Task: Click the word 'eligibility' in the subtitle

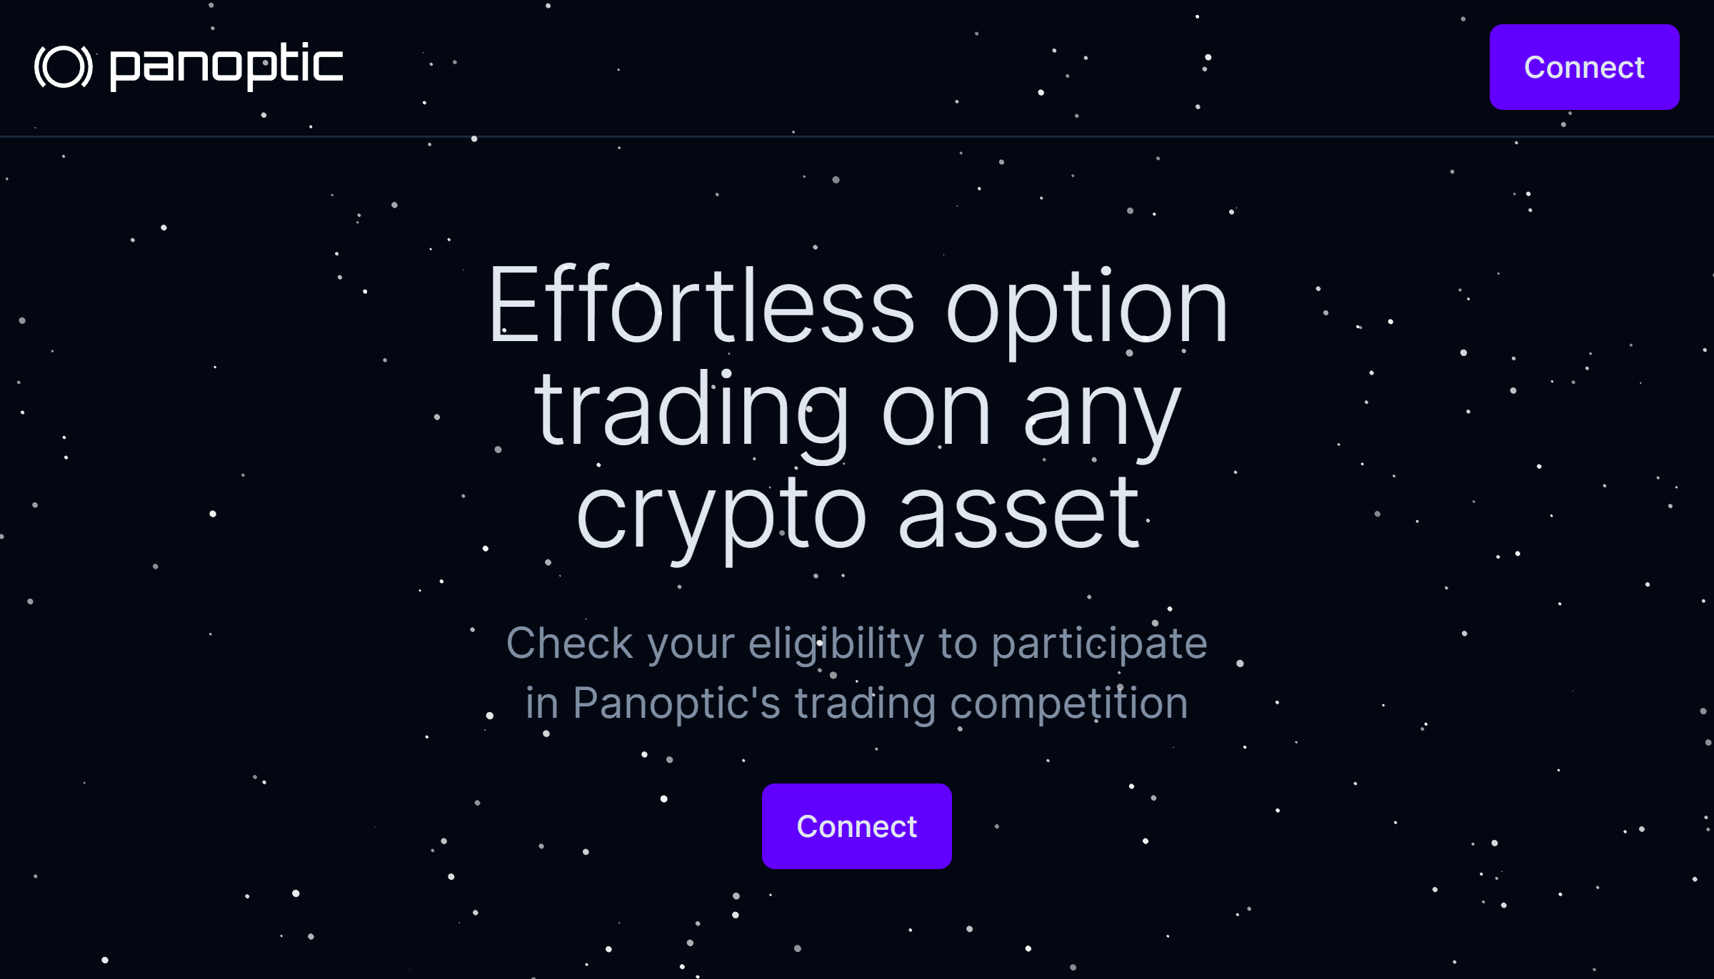Action: tap(836, 644)
